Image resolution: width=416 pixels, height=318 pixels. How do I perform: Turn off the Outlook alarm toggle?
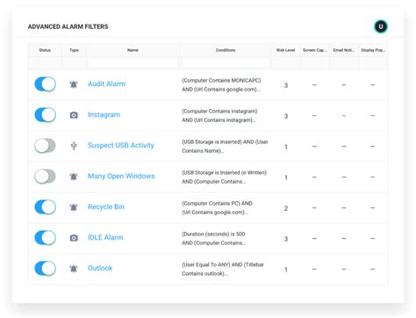tap(45, 269)
